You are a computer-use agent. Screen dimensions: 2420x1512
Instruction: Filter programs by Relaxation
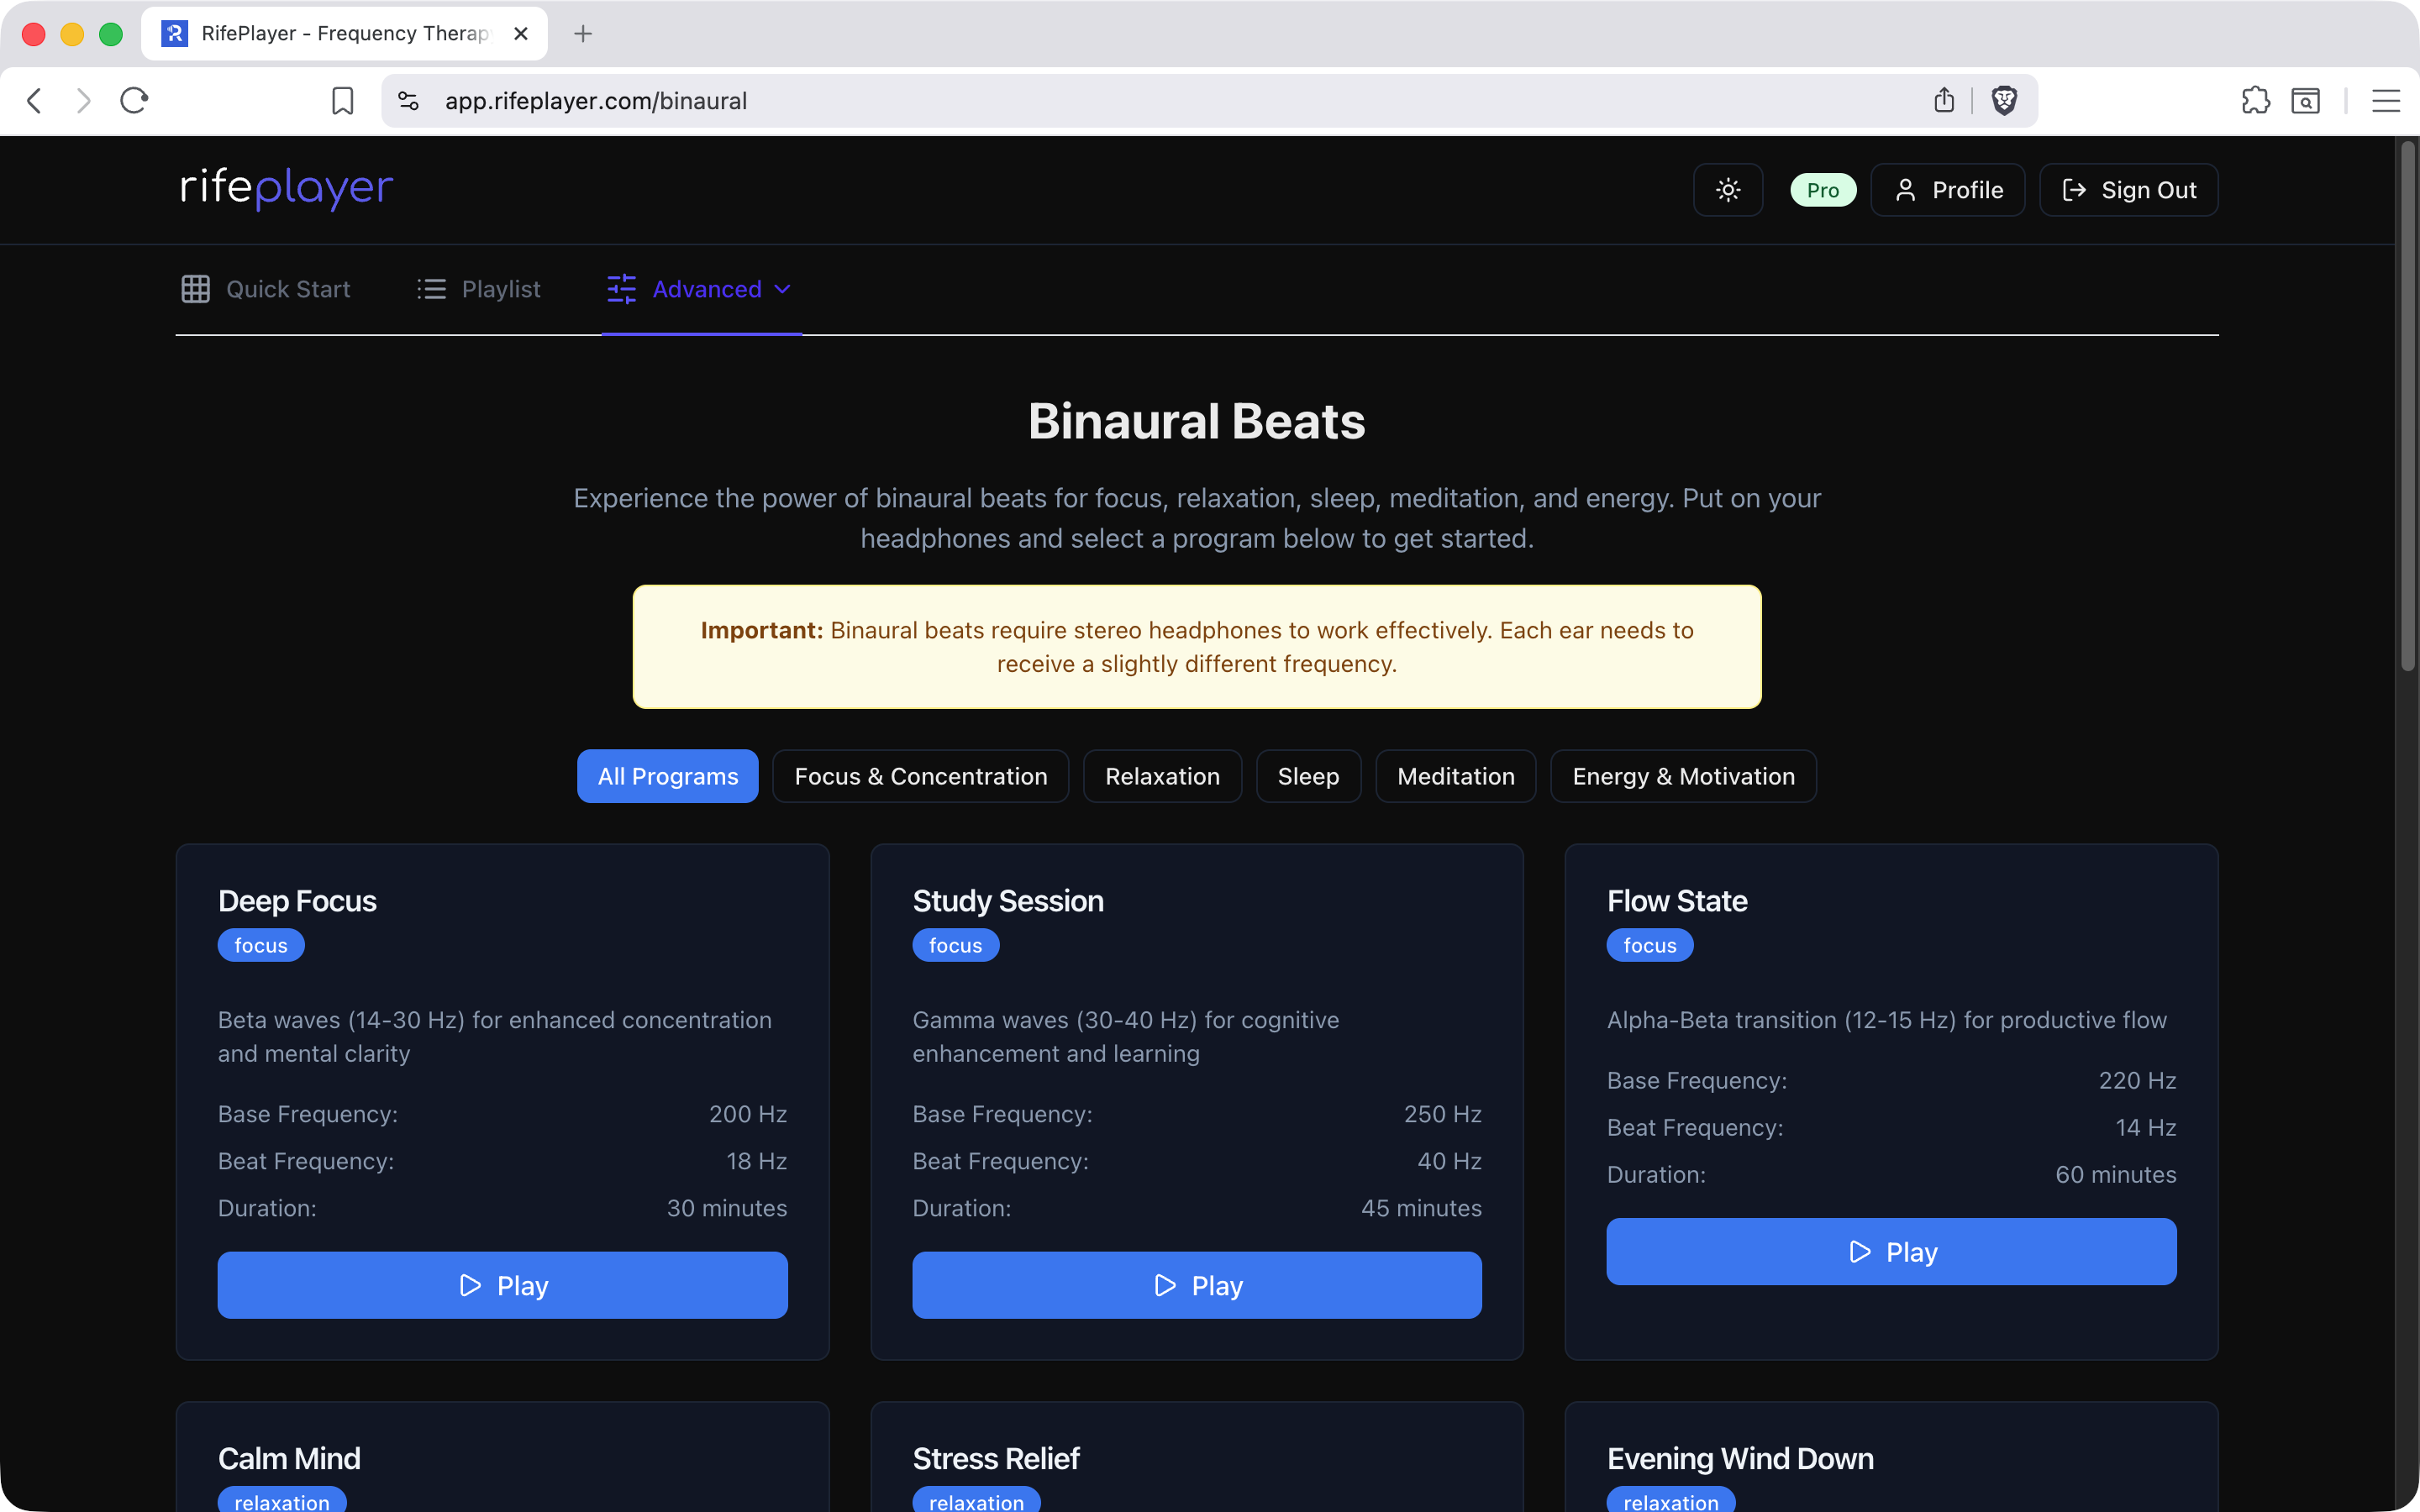pyautogui.click(x=1163, y=776)
